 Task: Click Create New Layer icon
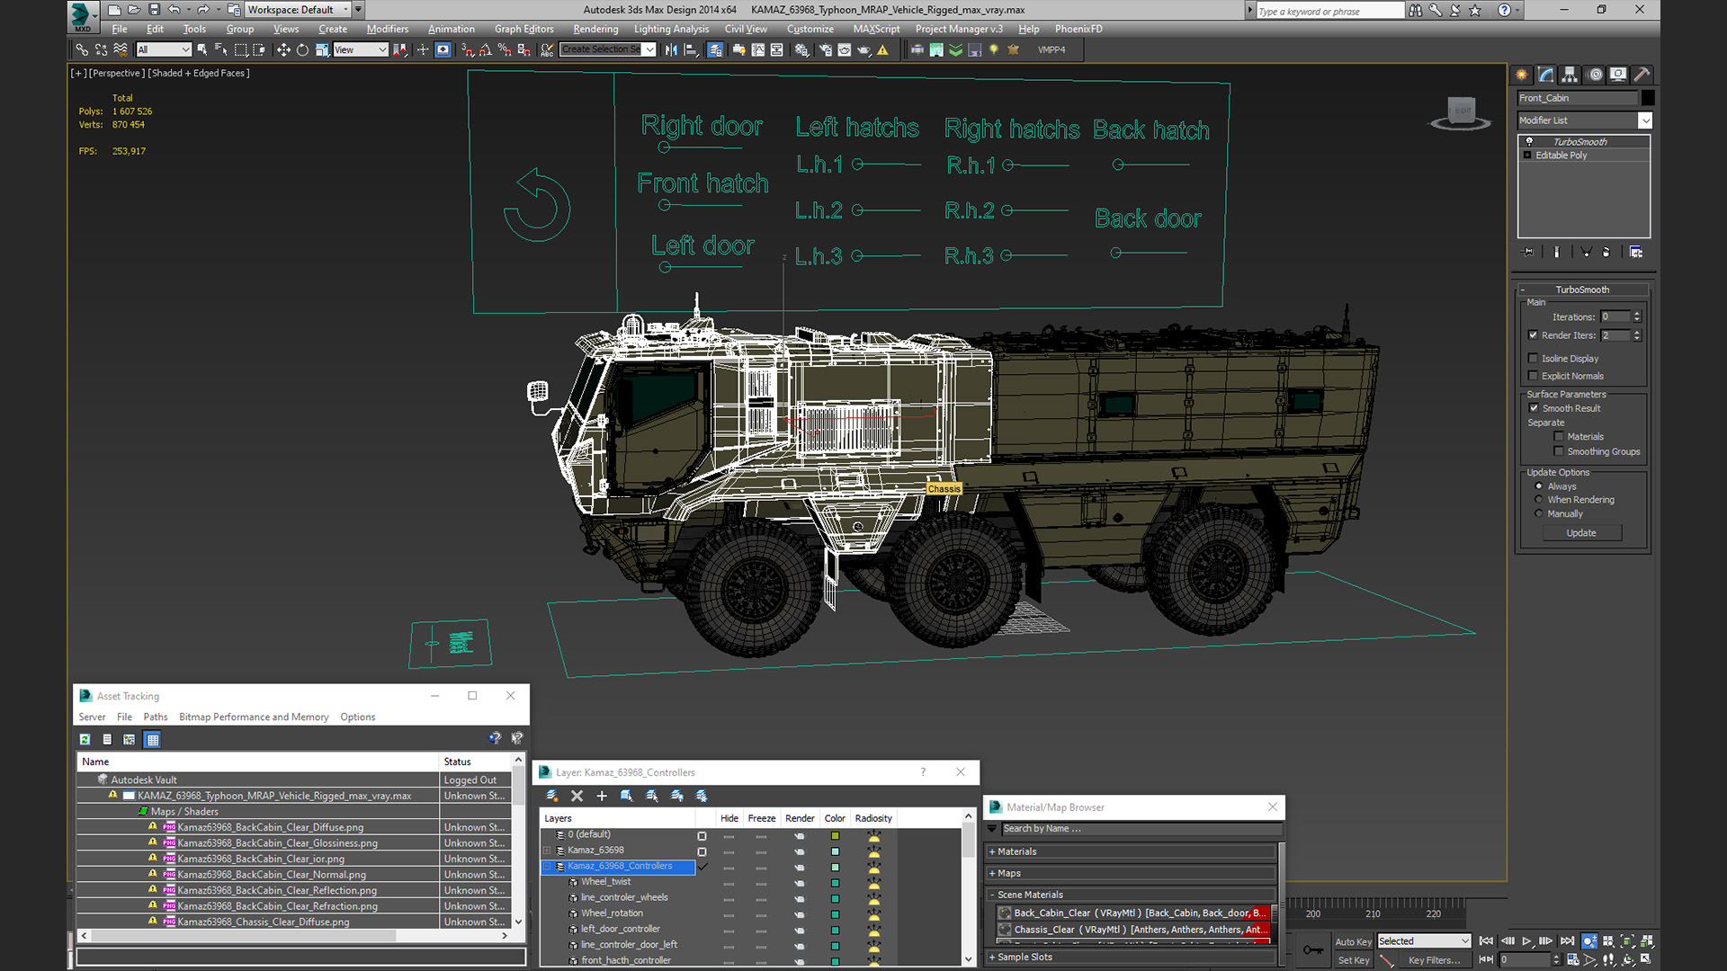(552, 796)
